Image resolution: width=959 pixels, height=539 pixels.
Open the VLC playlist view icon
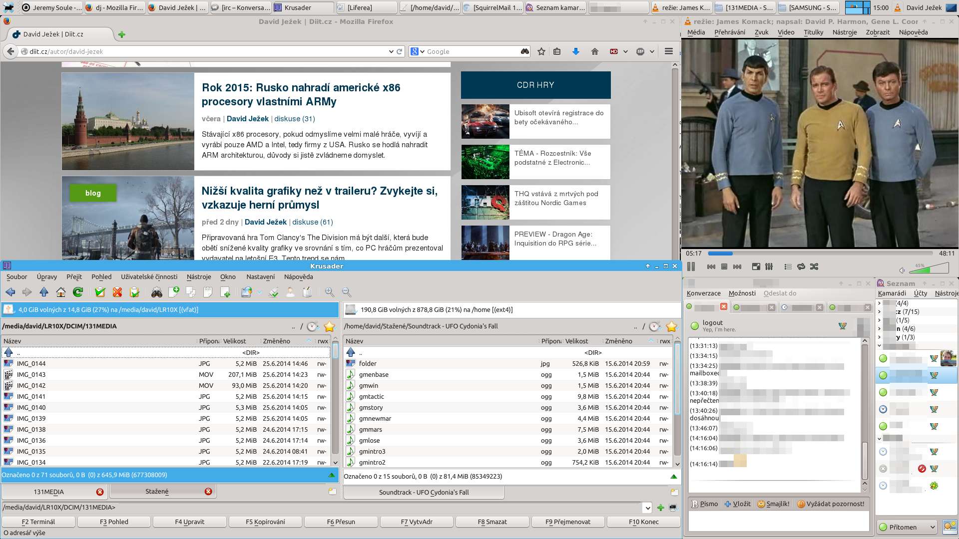[x=788, y=267]
